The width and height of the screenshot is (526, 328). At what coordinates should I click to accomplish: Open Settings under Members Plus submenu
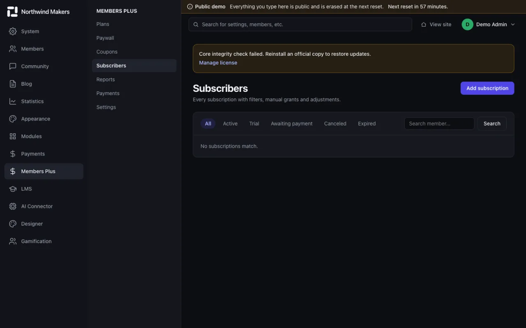pos(134,107)
